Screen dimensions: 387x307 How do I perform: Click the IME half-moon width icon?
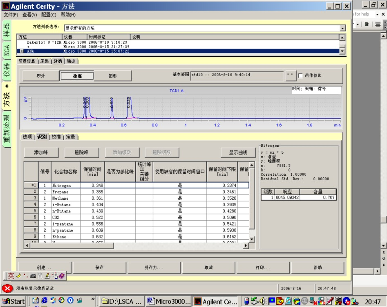[x=18, y=276]
